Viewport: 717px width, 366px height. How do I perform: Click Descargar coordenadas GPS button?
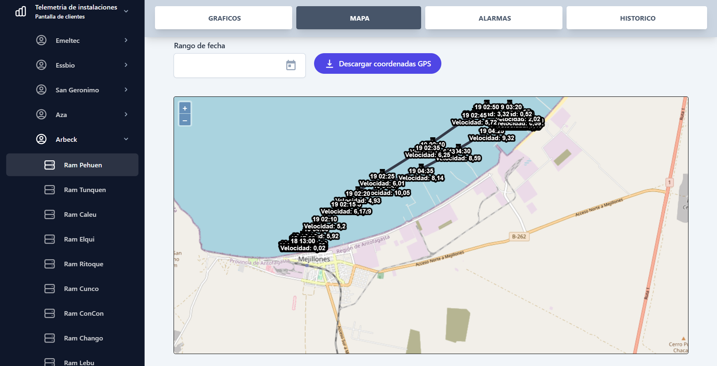(378, 63)
